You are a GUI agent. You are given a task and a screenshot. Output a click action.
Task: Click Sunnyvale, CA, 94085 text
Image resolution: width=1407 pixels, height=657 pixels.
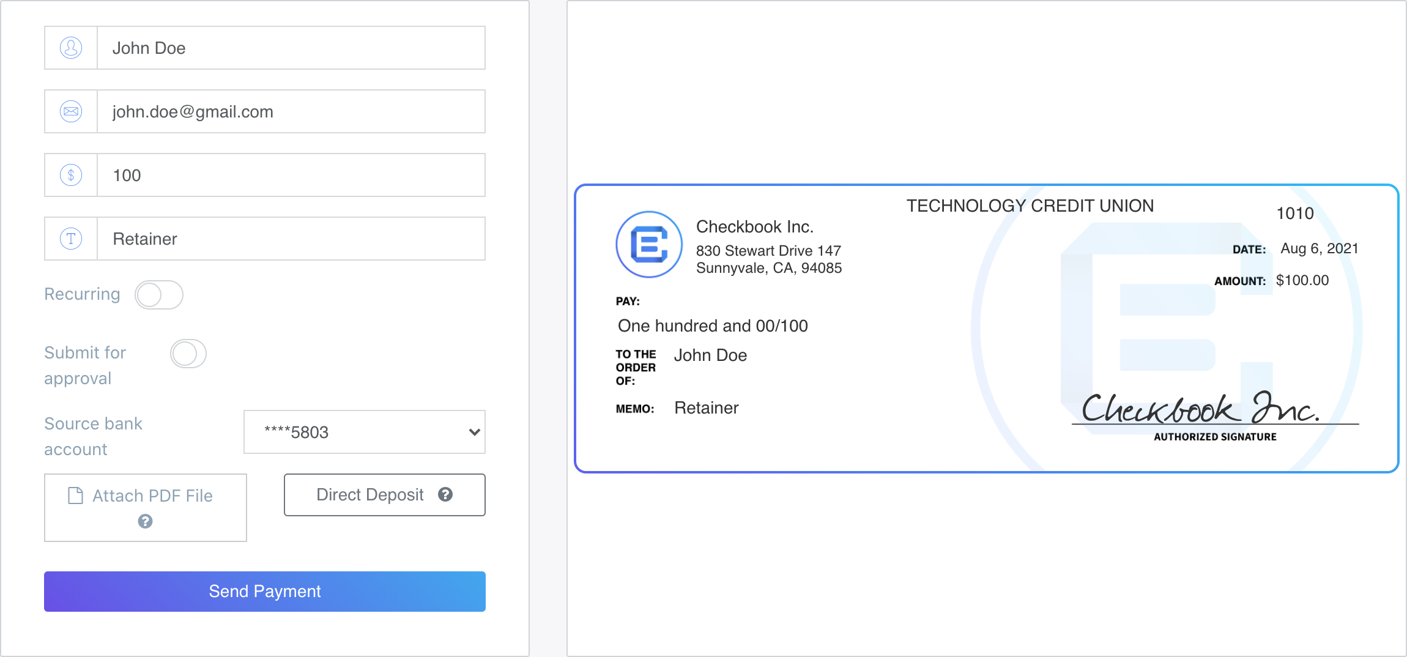[769, 268]
